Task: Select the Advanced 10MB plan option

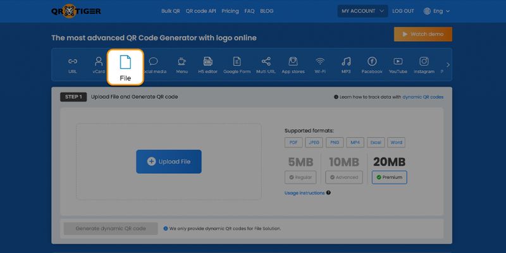Action: point(344,178)
